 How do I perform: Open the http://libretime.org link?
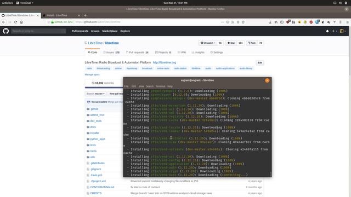[165, 62]
